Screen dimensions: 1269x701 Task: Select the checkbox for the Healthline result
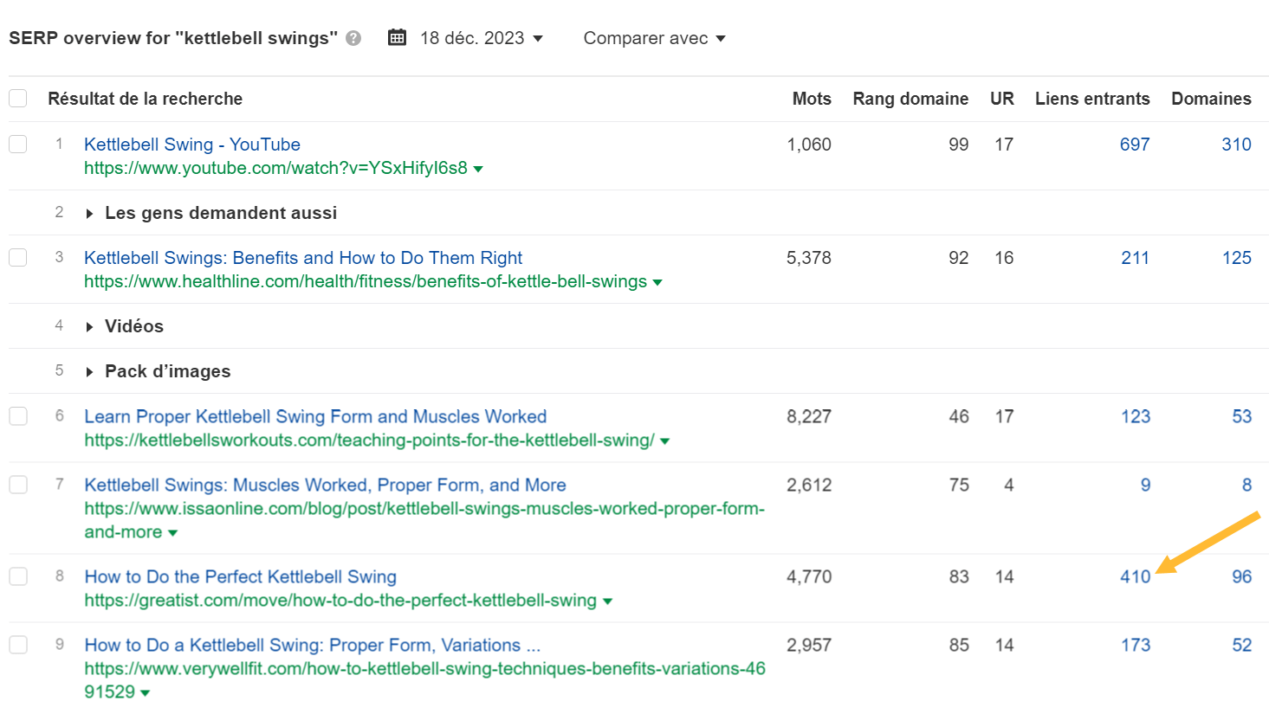[x=17, y=257]
